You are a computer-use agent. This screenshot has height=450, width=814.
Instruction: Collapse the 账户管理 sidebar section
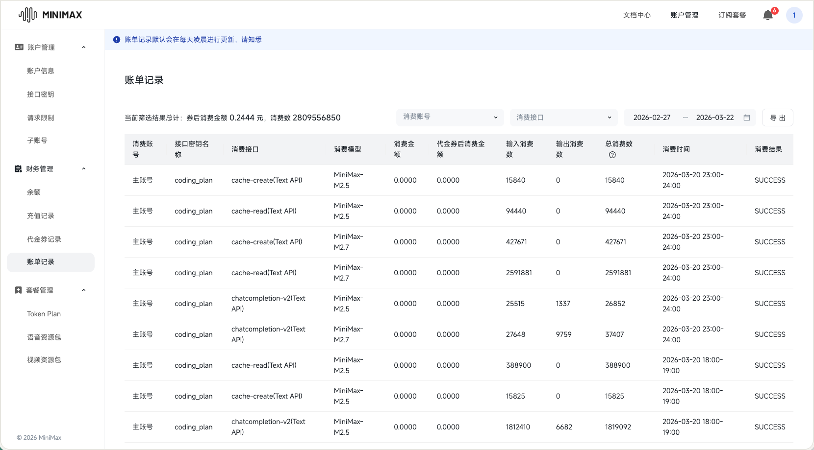coord(84,47)
